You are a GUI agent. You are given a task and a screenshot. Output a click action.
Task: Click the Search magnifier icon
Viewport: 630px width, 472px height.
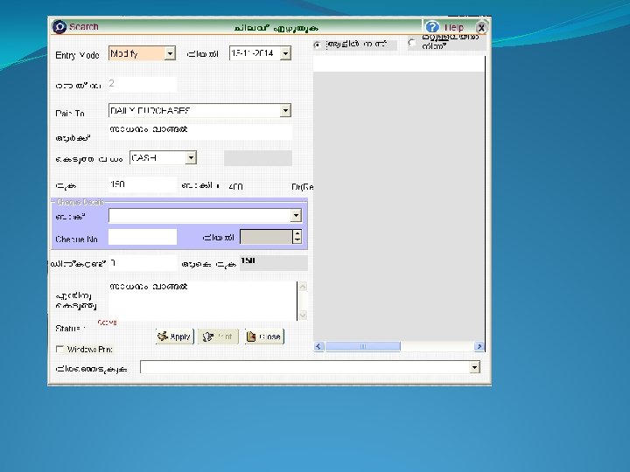[x=59, y=27]
